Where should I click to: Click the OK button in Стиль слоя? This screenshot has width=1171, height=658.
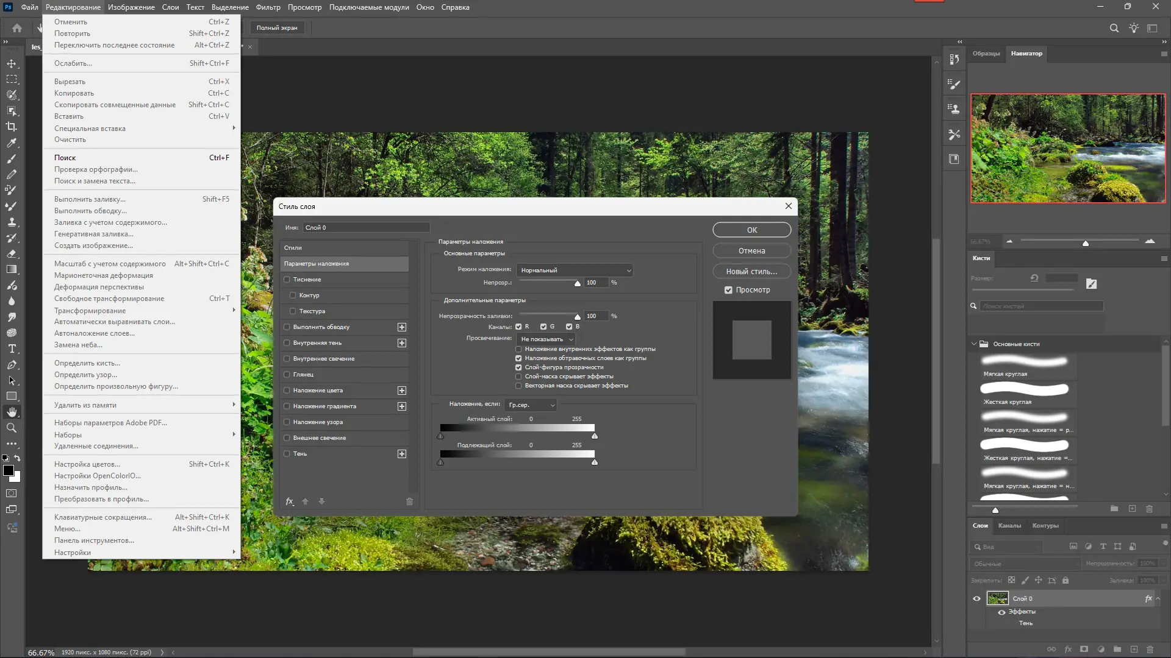[751, 230]
